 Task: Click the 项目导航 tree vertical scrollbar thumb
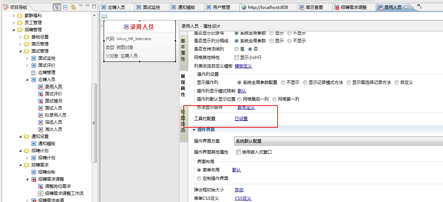pos(94,123)
